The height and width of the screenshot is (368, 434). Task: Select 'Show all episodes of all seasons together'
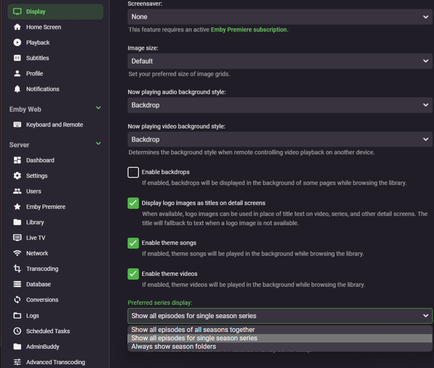tap(193, 330)
